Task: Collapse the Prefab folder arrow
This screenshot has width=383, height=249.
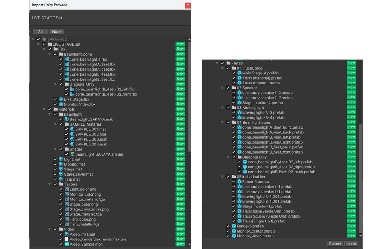Action: [217, 63]
